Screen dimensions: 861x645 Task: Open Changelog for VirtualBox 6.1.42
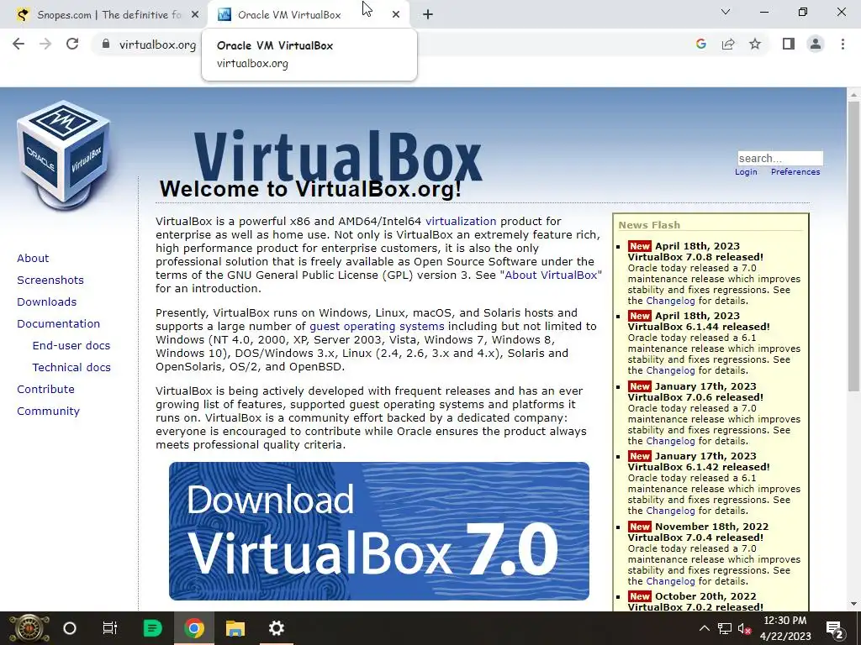point(670,510)
